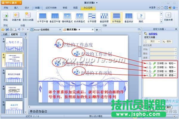Select slide 5 thumbnail

point(14,107)
